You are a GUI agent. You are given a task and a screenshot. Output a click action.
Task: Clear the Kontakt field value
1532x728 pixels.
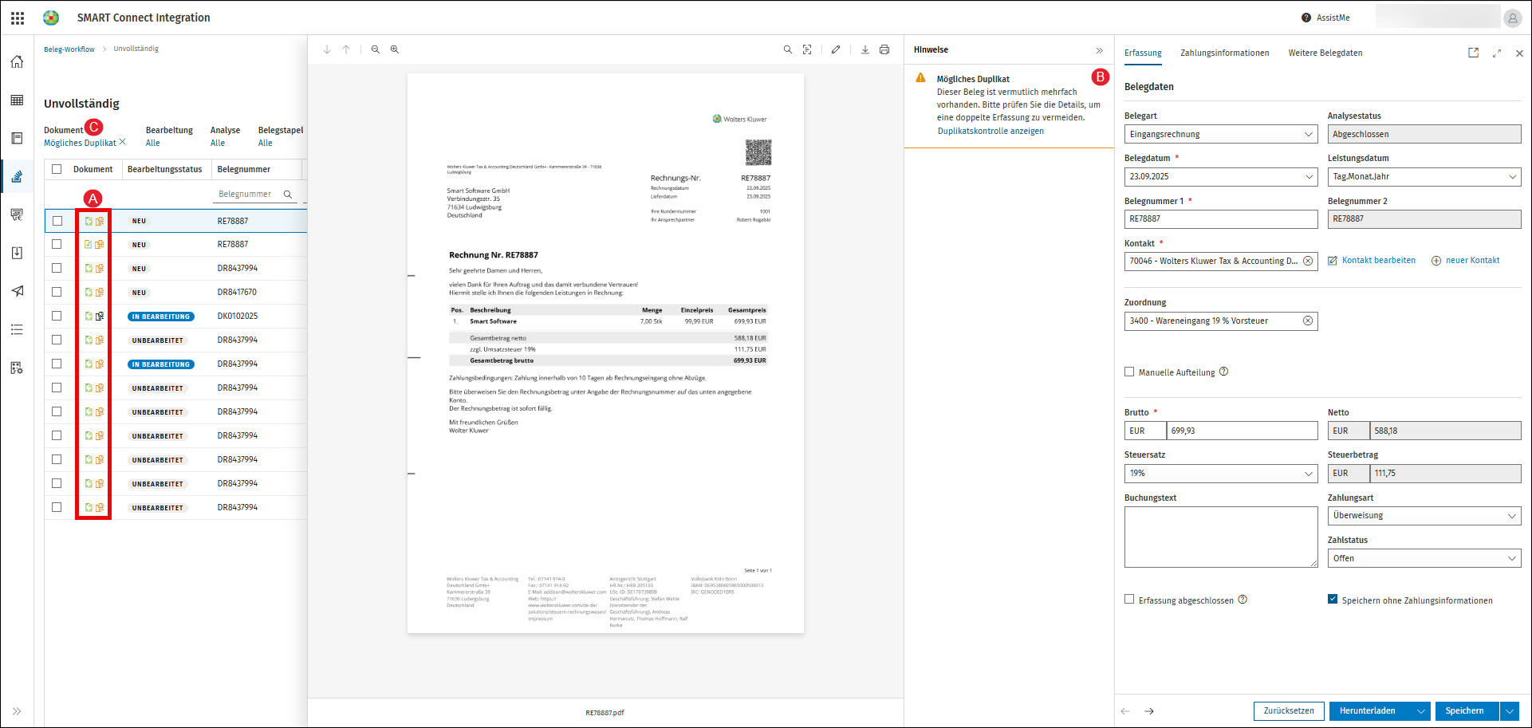pyautogui.click(x=1308, y=261)
